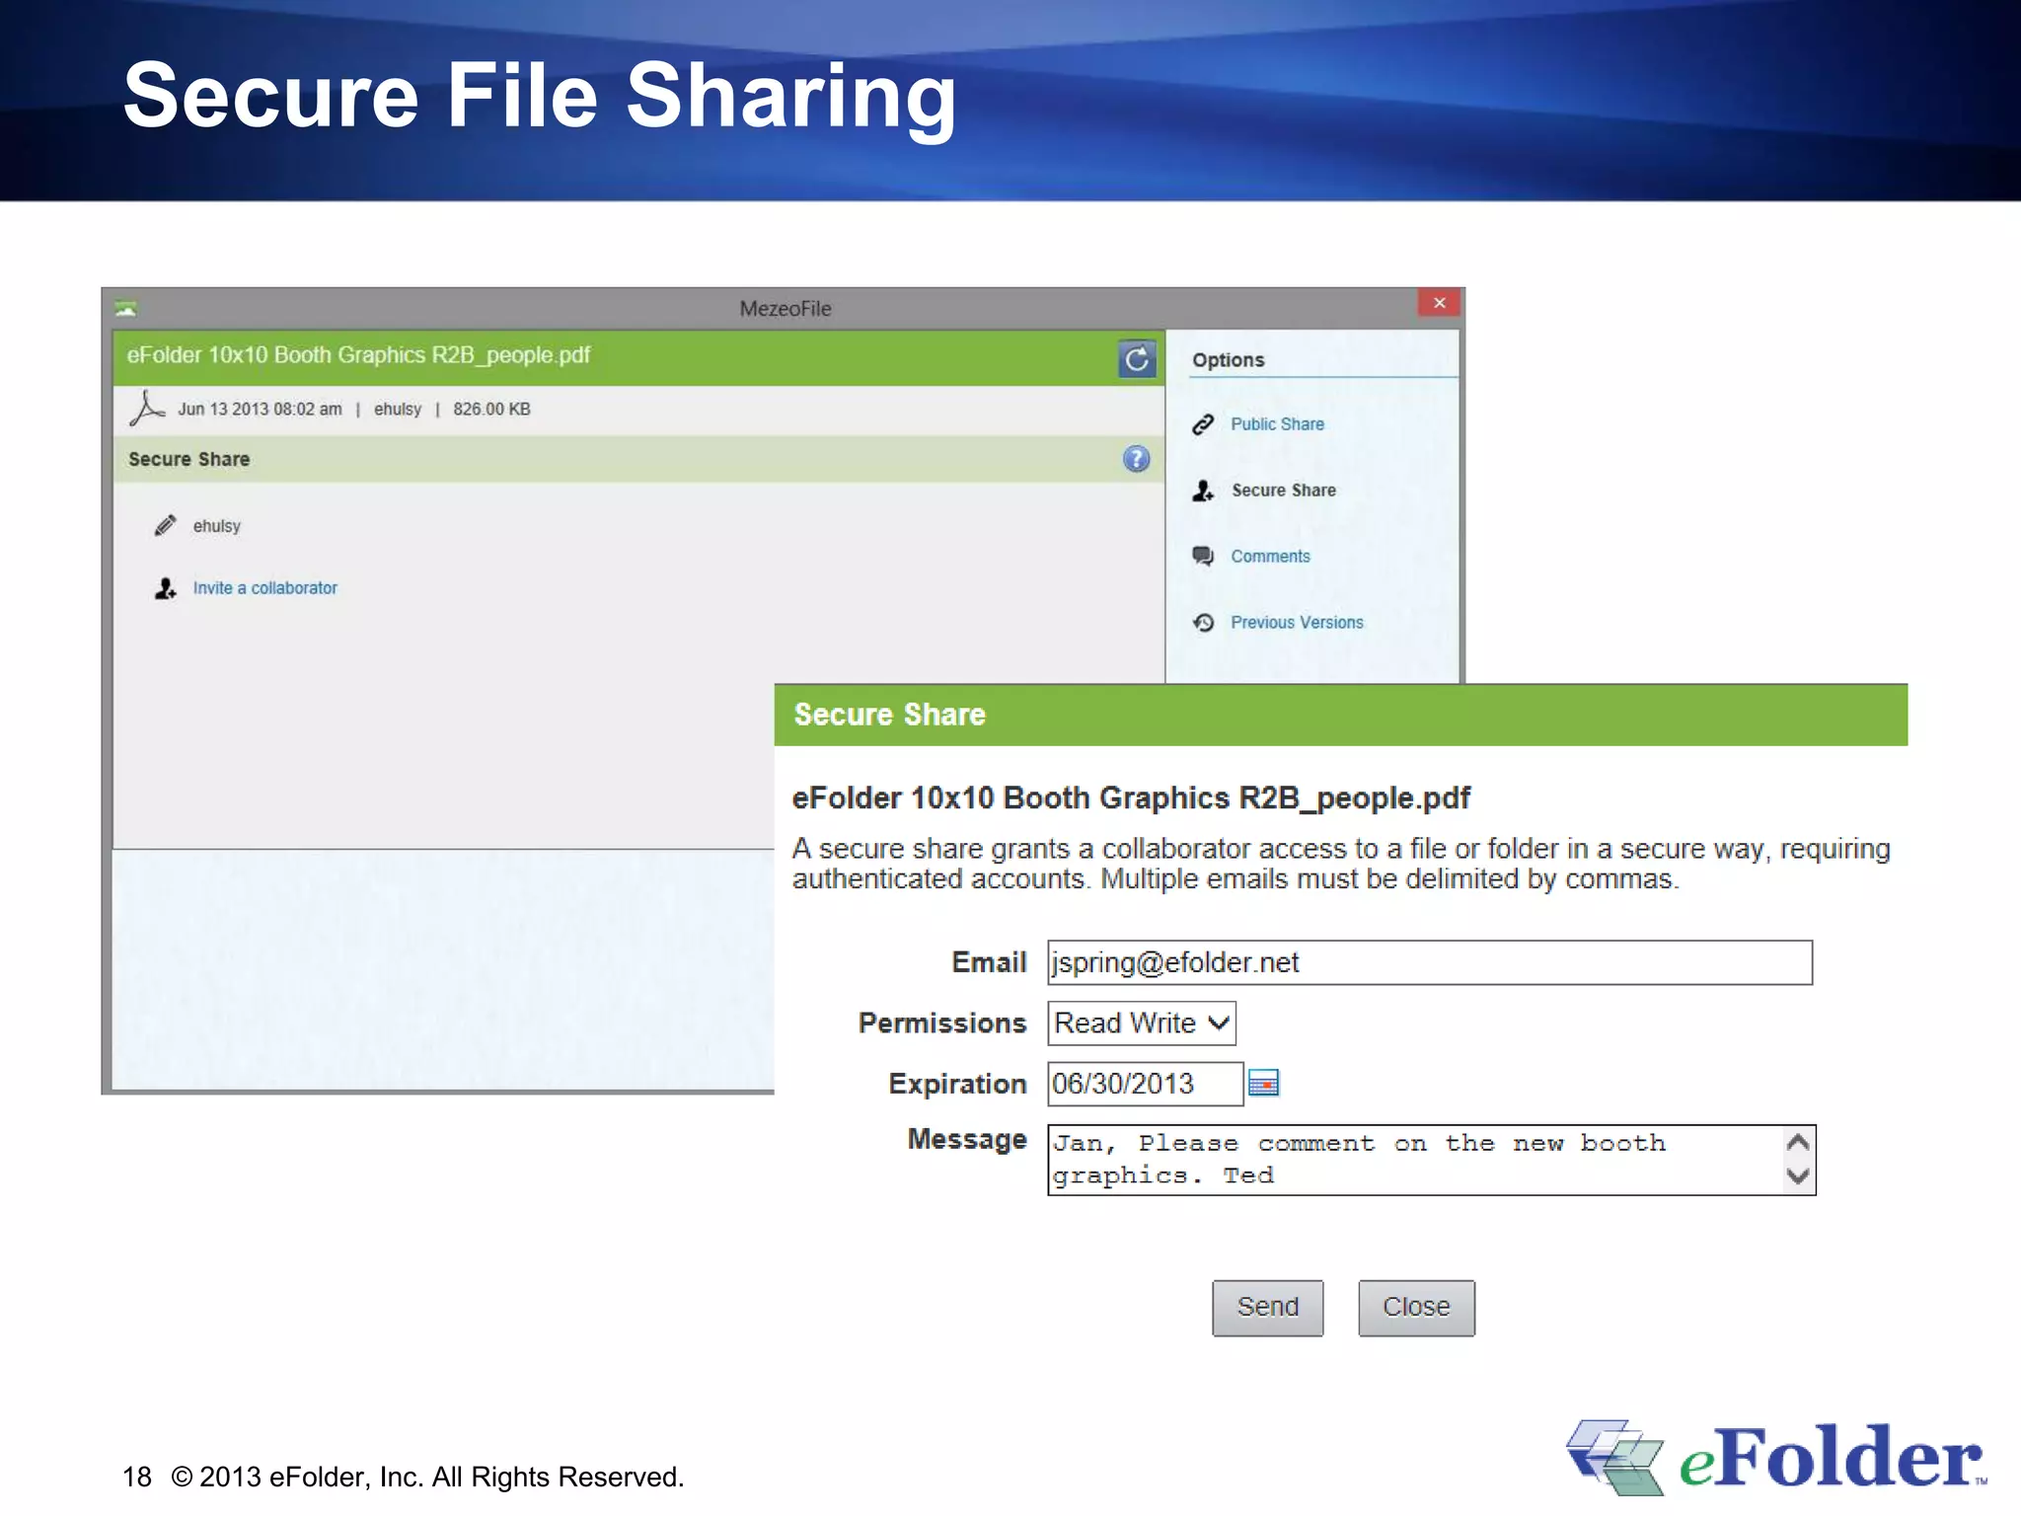Select the ehulsy collaborator entry
Screen dimensions: 2021x1516
(216, 526)
